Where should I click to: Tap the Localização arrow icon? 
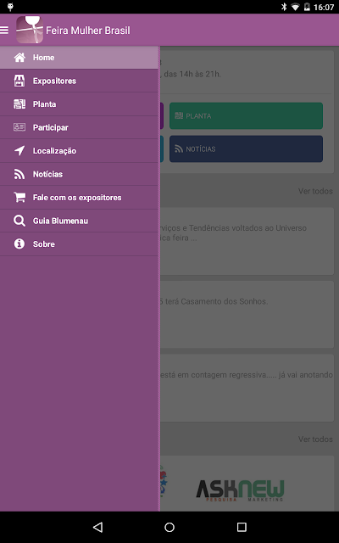coord(19,151)
